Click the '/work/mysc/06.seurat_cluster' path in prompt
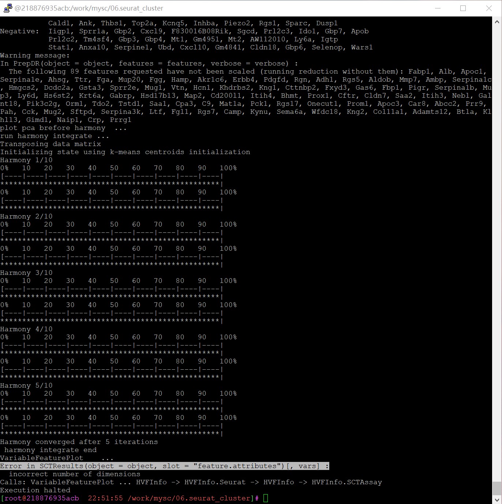This screenshot has height=504, width=502. pos(189,499)
